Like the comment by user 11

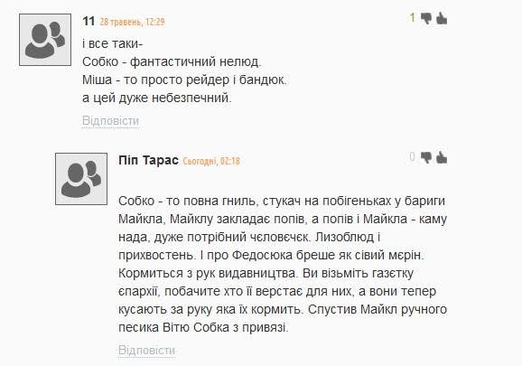pos(442,18)
